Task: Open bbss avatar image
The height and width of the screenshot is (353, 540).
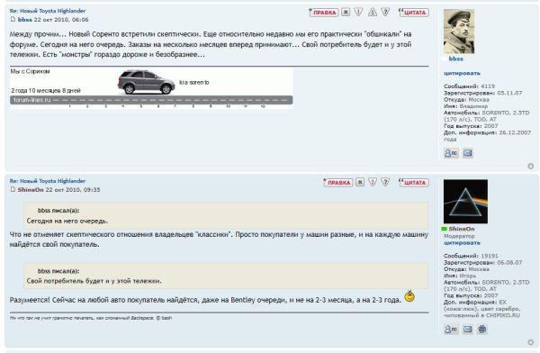Action: (x=459, y=32)
